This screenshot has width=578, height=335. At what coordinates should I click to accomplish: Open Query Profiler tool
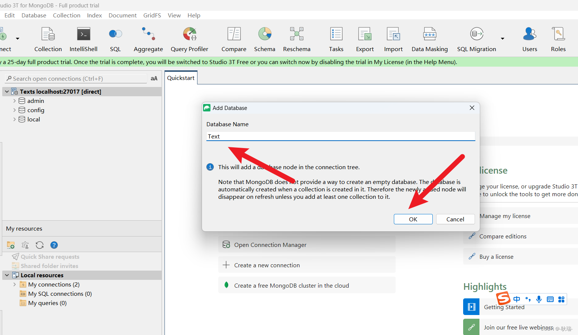(189, 39)
